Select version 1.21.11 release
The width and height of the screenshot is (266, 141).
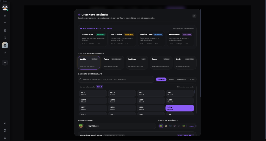pos(93,101)
